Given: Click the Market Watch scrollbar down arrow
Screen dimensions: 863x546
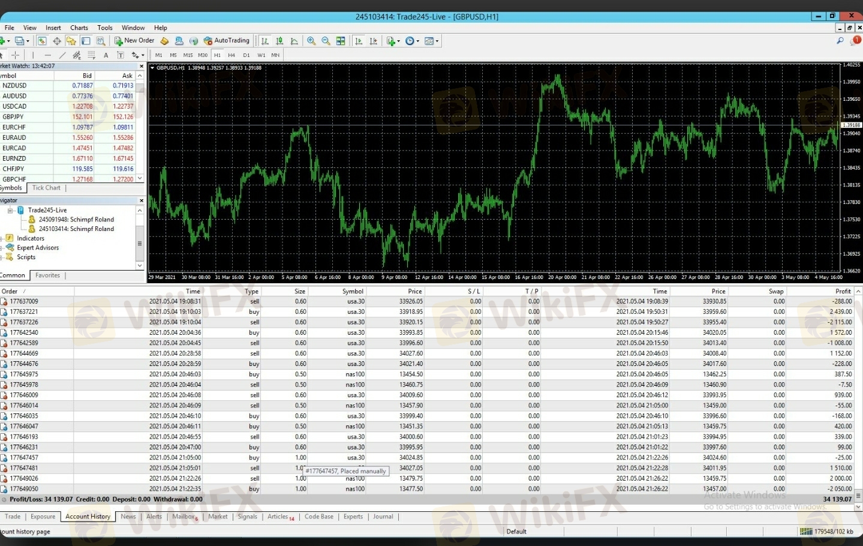Looking at the screenshot, I should click(140, 178).
